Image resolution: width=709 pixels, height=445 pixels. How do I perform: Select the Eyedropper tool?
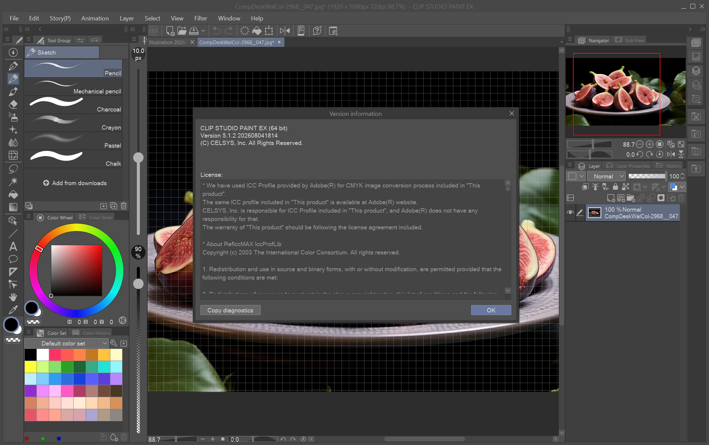(13, 310)
